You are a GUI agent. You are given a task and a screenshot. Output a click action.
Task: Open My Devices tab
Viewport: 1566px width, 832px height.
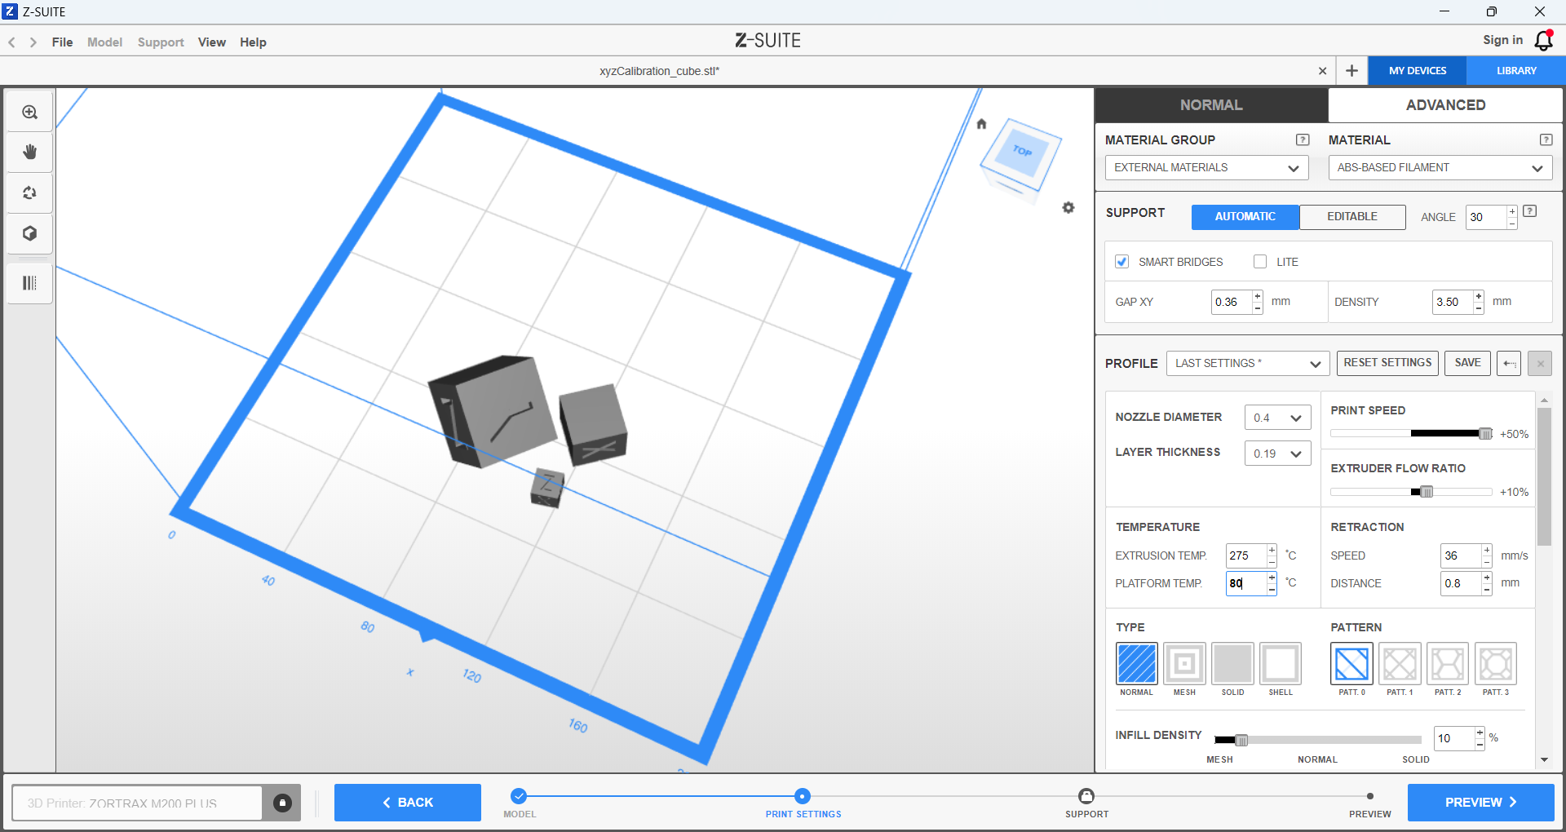point(1418,71)
